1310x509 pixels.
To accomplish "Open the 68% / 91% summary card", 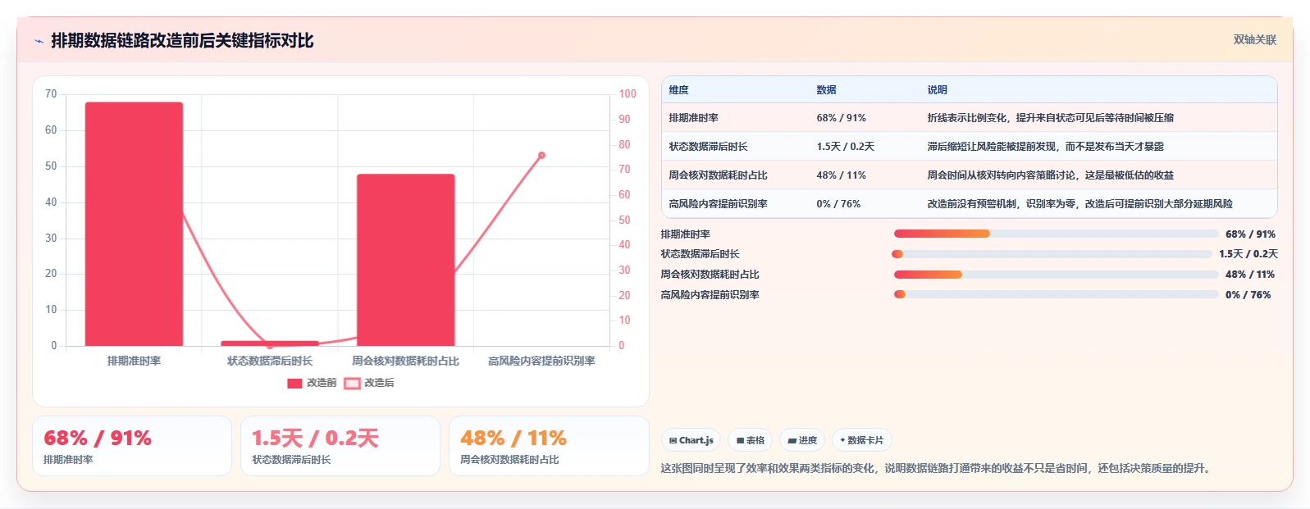I will pos(132,446).
